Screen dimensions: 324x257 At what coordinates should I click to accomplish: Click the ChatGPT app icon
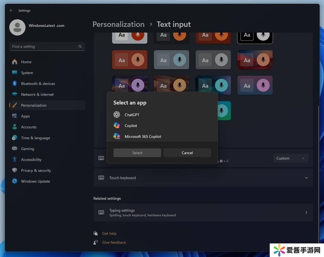coord(117,115)
